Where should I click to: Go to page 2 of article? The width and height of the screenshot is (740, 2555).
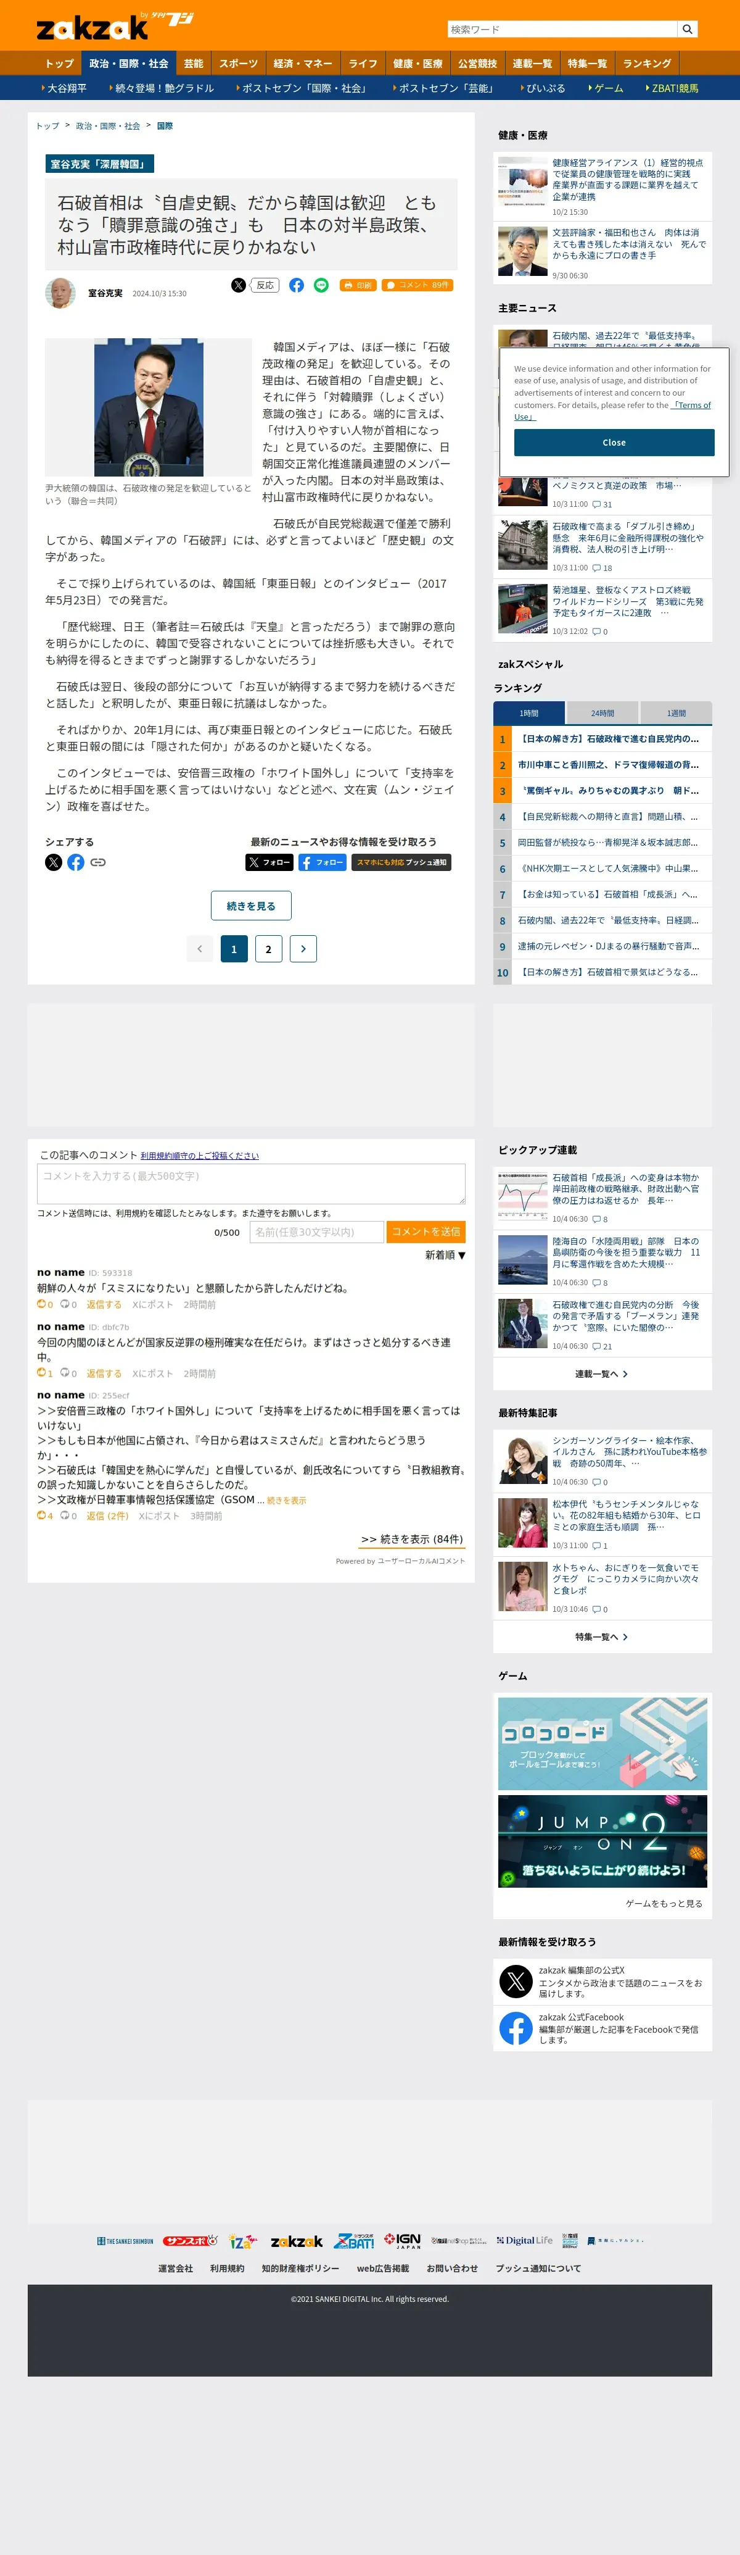[x=268, y=948]
